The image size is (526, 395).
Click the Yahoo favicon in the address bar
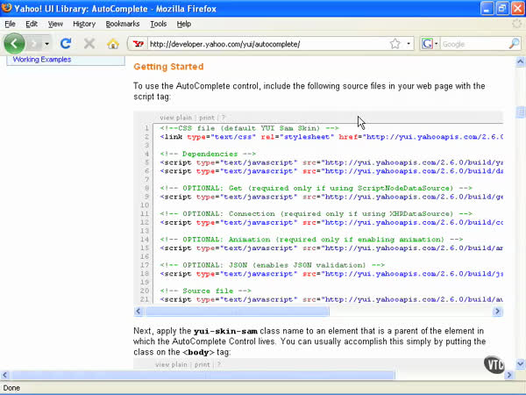(137, 43)
